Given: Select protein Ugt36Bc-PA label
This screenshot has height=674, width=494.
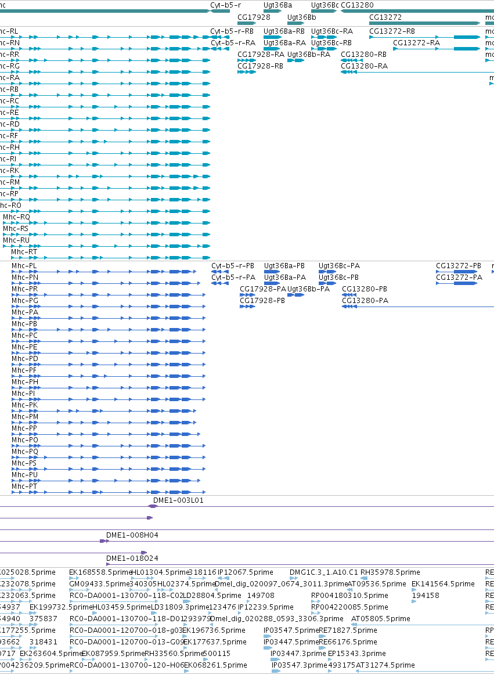Looking at the screenshot, I should pyautogui.click(x=339, y=266).
